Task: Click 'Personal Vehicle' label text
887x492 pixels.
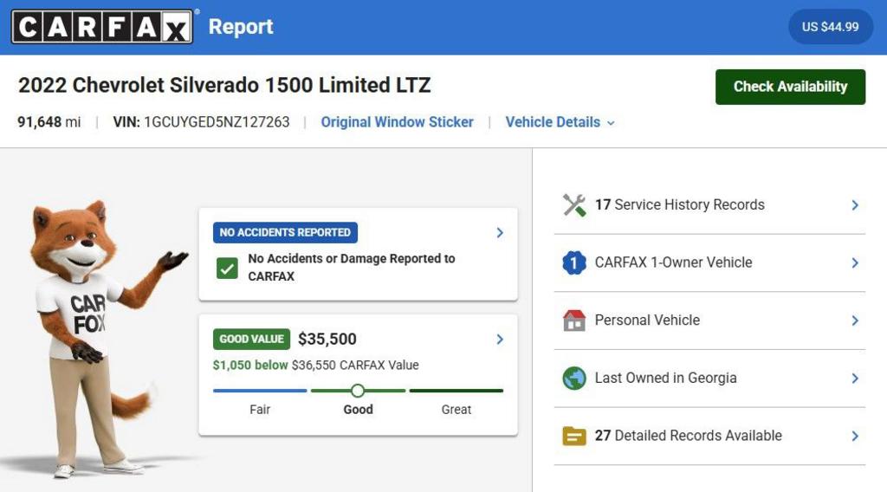Action: [x=647, y=320]
